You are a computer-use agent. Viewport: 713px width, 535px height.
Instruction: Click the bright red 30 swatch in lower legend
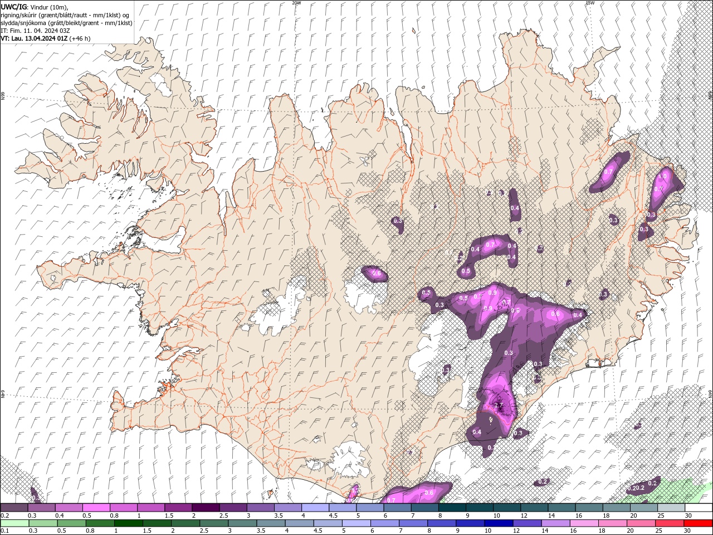point(698,523)
